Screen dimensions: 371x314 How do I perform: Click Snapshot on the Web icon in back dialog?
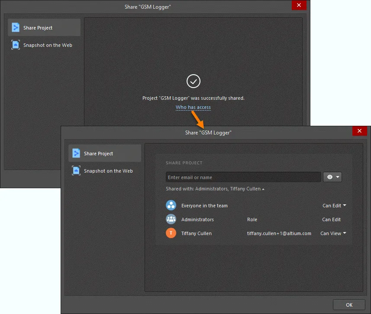click(16, 45)
